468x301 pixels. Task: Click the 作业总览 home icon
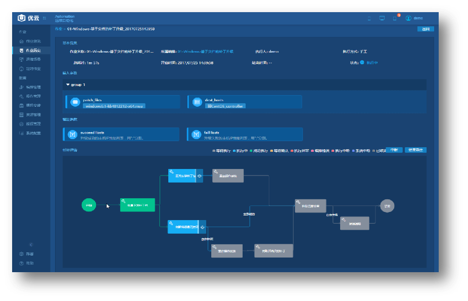(x=21, y=41)
